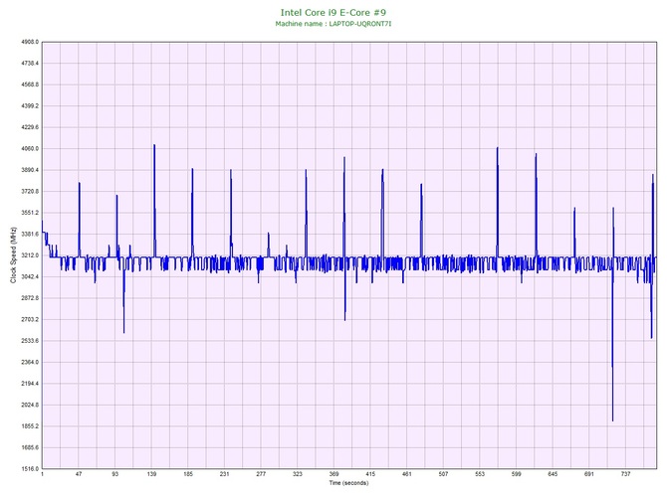The width and height of the screenshot is (667, 500).
Task: Click the y-axis value '3381.6'
Action: tap(30, 234)
